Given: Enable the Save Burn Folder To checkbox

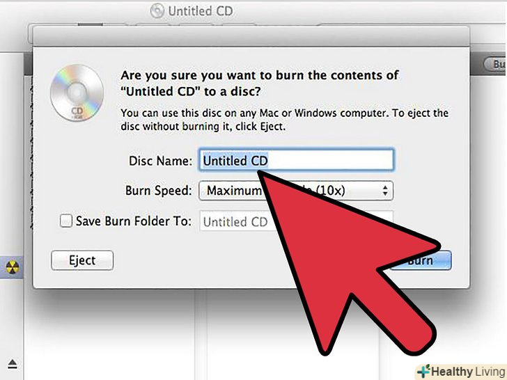Looking at the screenshot, I should [x=65, y=221].
